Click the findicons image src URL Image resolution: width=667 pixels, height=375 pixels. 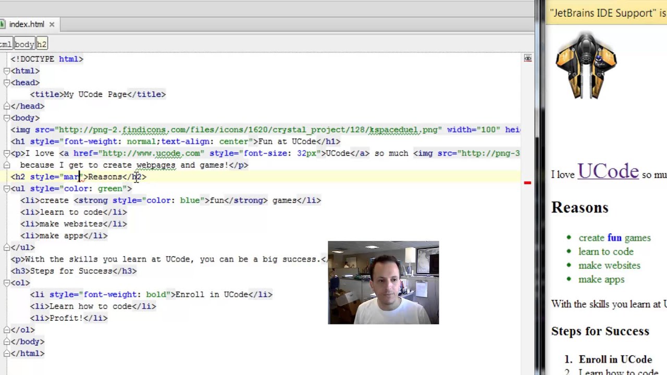click(x=248, y=130)
